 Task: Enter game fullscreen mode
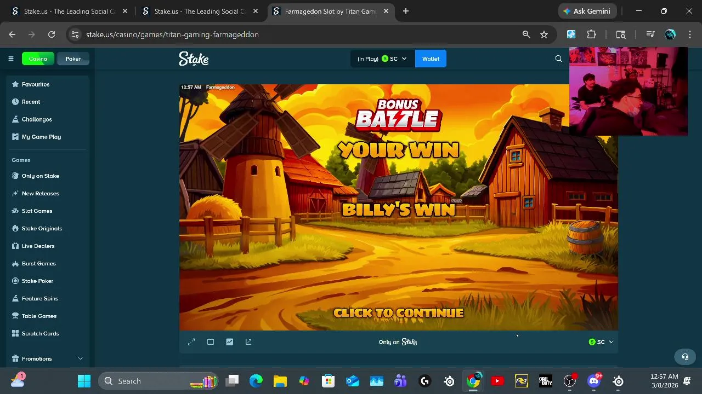click(x=191, y=342)
